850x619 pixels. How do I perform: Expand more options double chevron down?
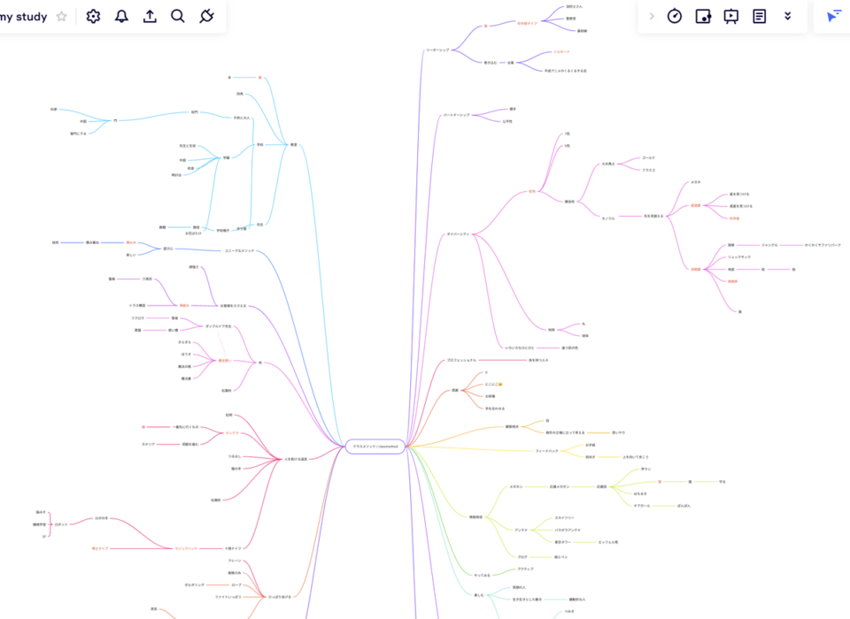pos(788,16)
